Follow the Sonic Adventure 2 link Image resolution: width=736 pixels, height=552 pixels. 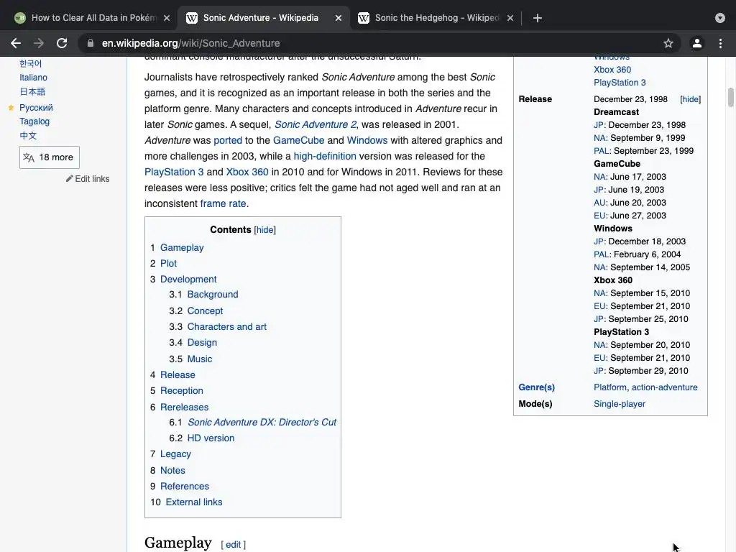coord(316,124)
